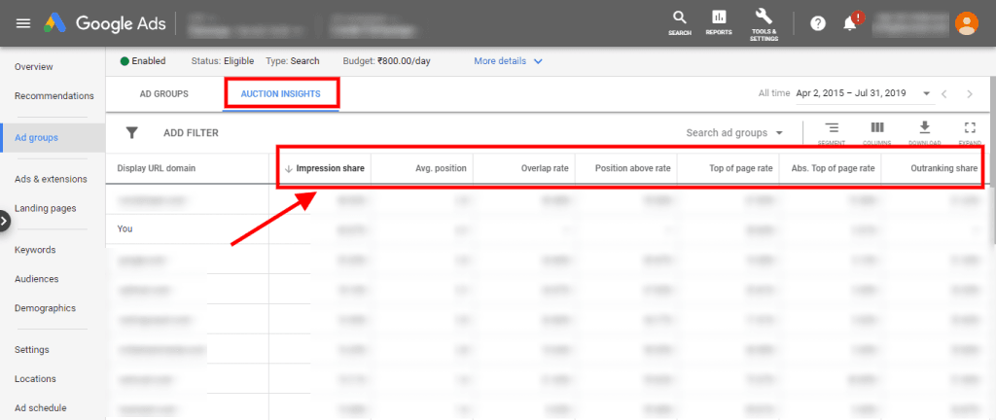
Task: Click the Search magnifier icon
Action: point(680,17)
